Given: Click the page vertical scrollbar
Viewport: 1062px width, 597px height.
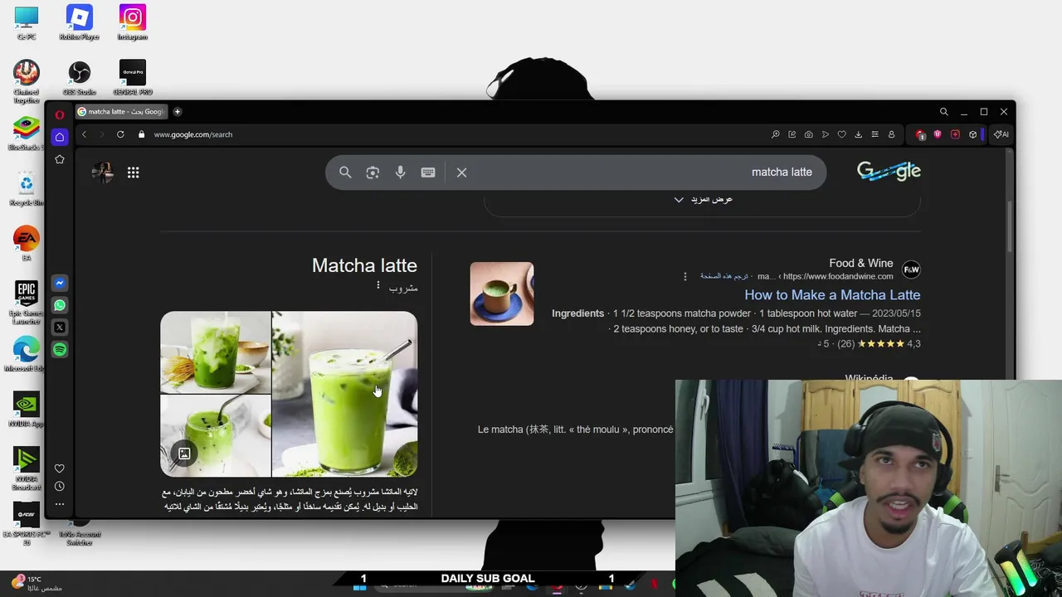Looking at the screenshot, I should pyautogui.click(x=1010, y=226).
